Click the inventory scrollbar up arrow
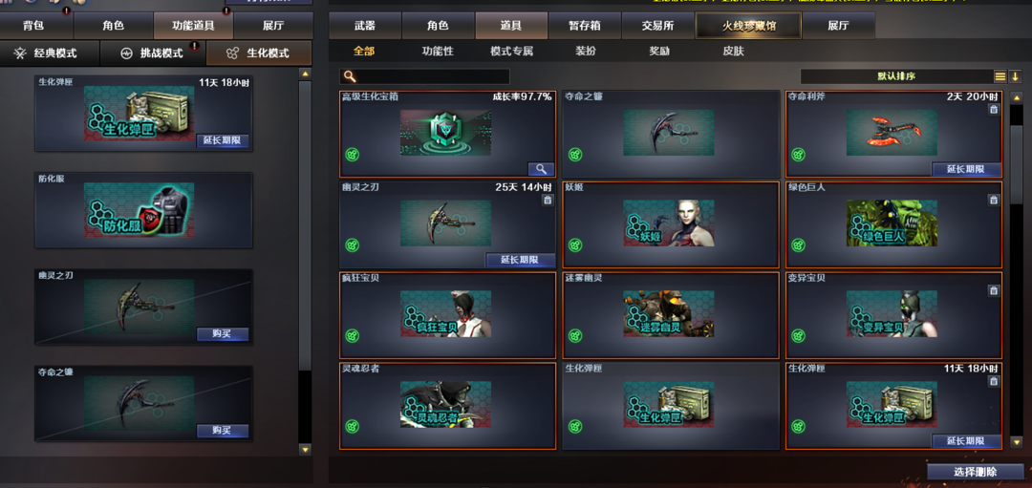This screenshot has width=1032, height=488. 1016,98
